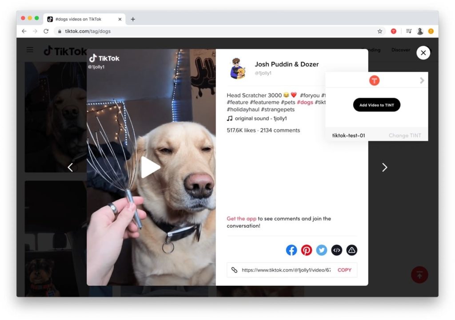Report video with warning triangle icon

[x=352, y=250]
